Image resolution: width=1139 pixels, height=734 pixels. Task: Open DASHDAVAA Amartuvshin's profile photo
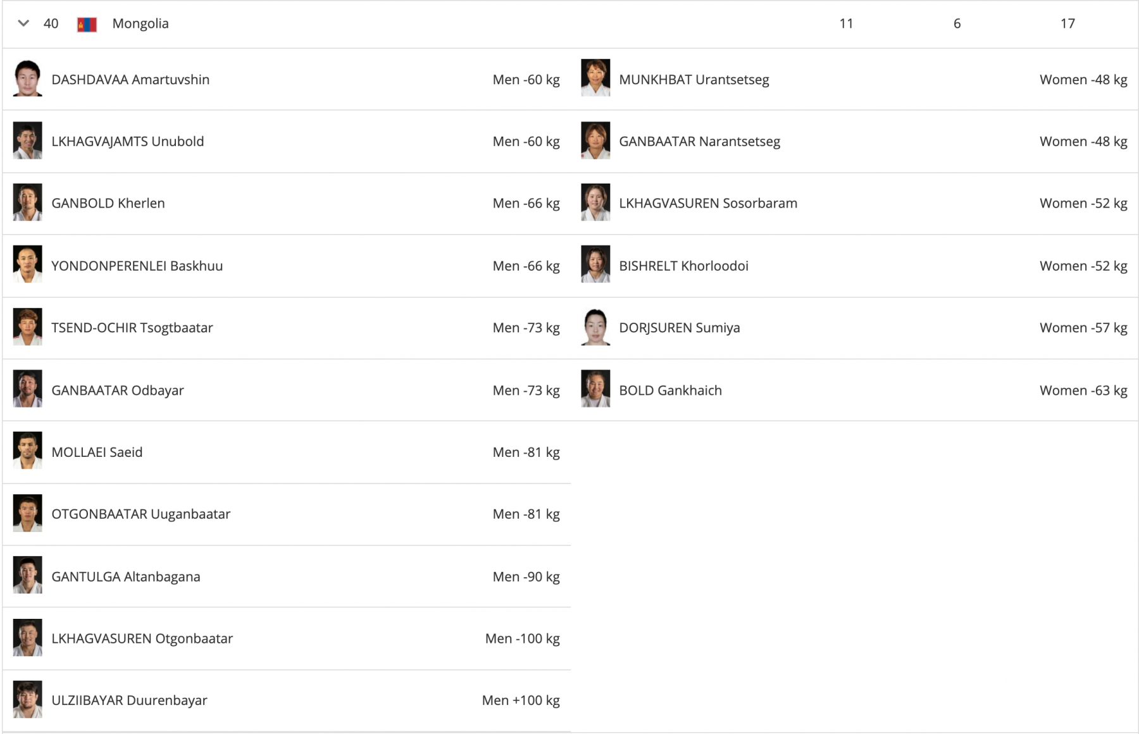pos(27,78)
